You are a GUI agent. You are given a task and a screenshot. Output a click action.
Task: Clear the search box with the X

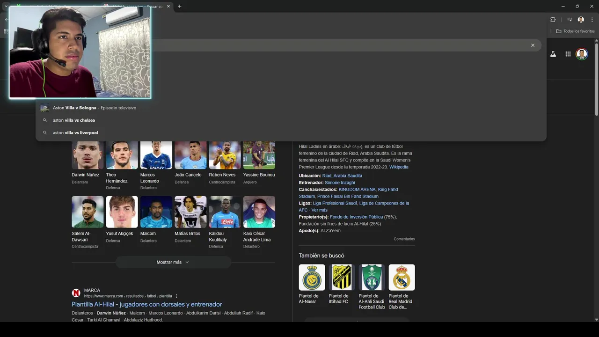tap(533, 45)
